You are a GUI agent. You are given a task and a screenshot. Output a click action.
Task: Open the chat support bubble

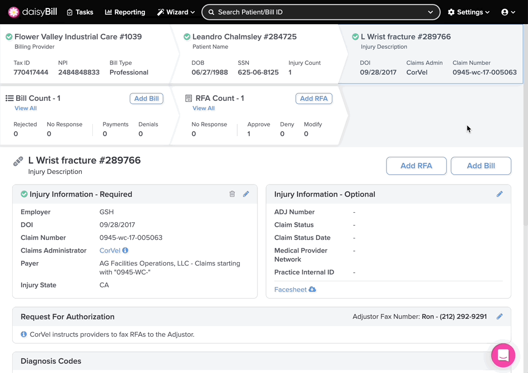[503, 355]
